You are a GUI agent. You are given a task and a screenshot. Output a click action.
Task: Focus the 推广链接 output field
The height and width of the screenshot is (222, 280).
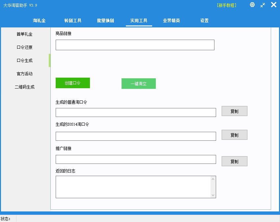[x=136, y=159]
